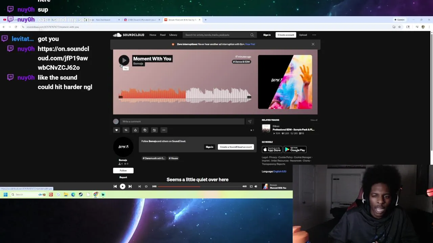Click Create a SoundCloud account button
433x243 pixels.
pos(236,147)
